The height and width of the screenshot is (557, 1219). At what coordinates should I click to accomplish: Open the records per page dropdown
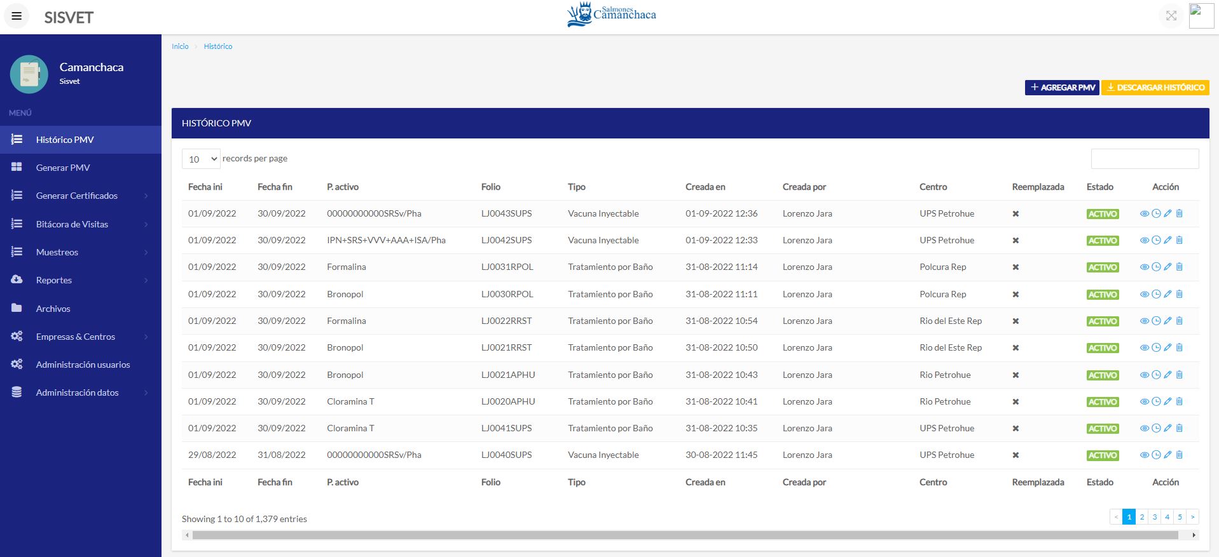point(201,159)
